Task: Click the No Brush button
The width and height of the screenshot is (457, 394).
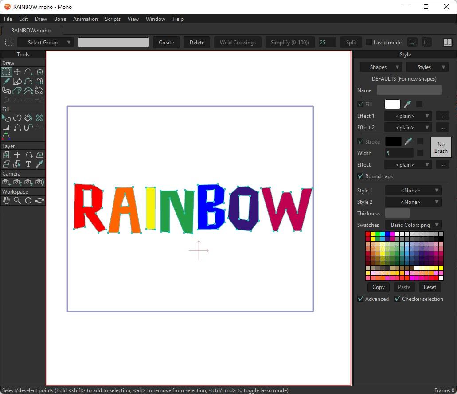Action: pyautogui.click(x=441, y=148)
